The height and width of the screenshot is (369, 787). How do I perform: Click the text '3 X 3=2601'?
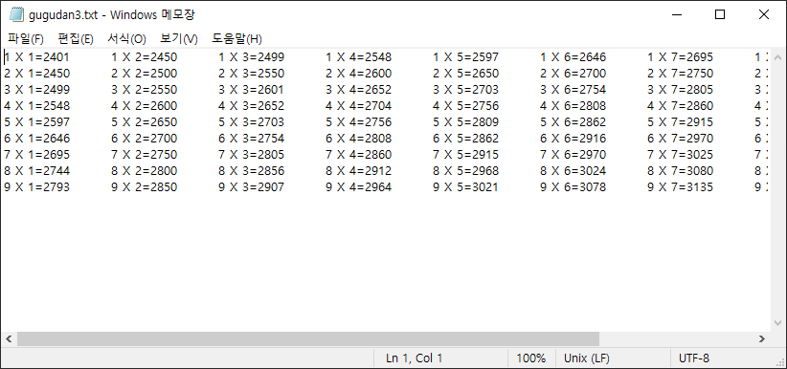pos(252,90)
